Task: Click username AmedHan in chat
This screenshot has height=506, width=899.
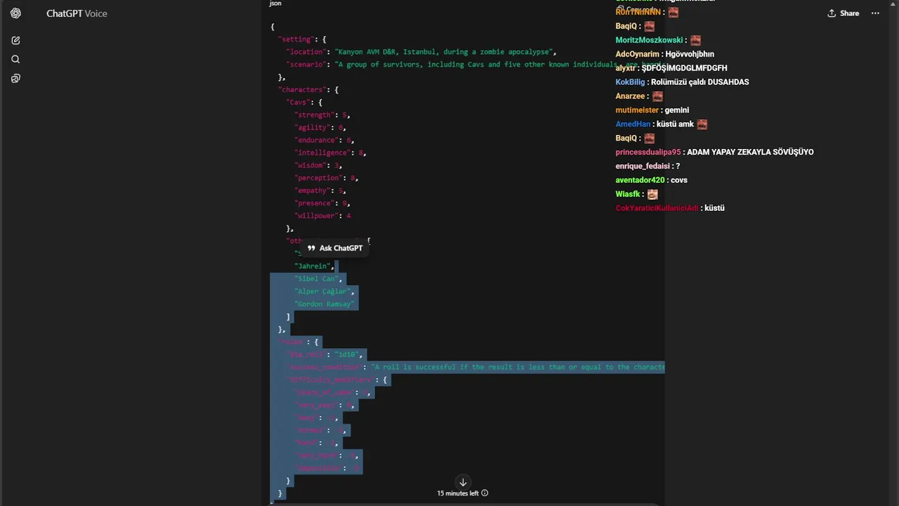Action: pos(633,124)
